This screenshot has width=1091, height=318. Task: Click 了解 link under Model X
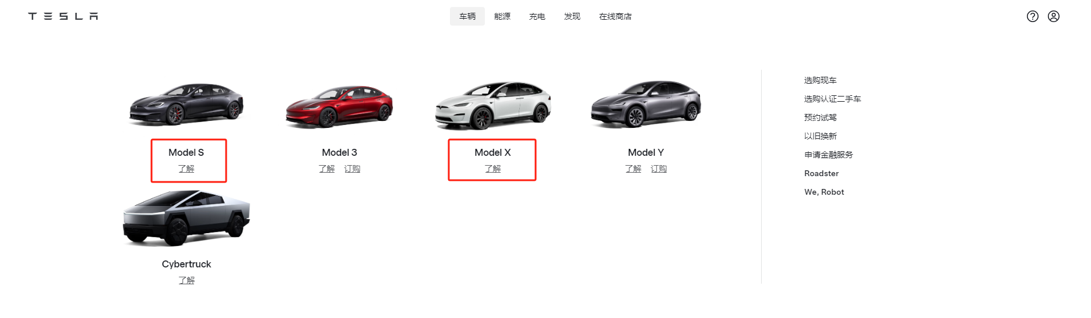[x=493, y=169]
